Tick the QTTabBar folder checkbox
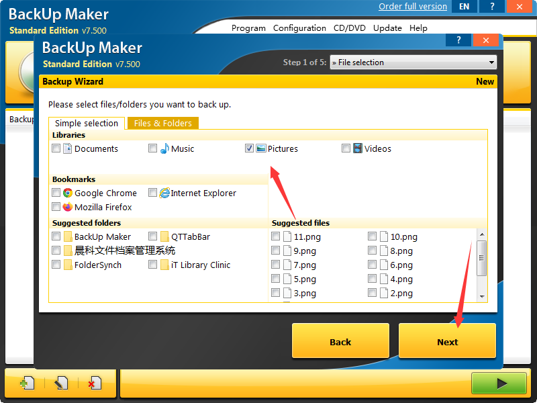 point(153,237)
